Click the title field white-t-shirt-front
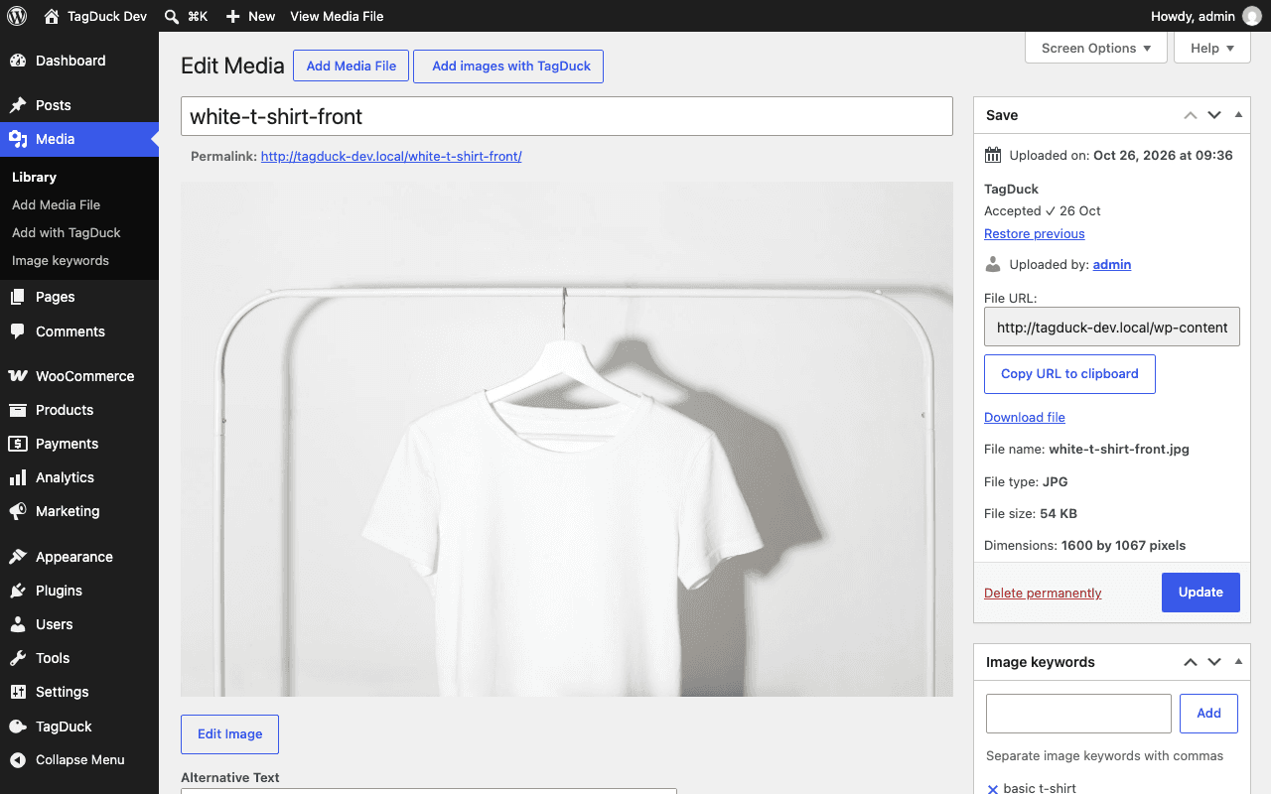The image size is (1271, 794). [x=567, y=116]
